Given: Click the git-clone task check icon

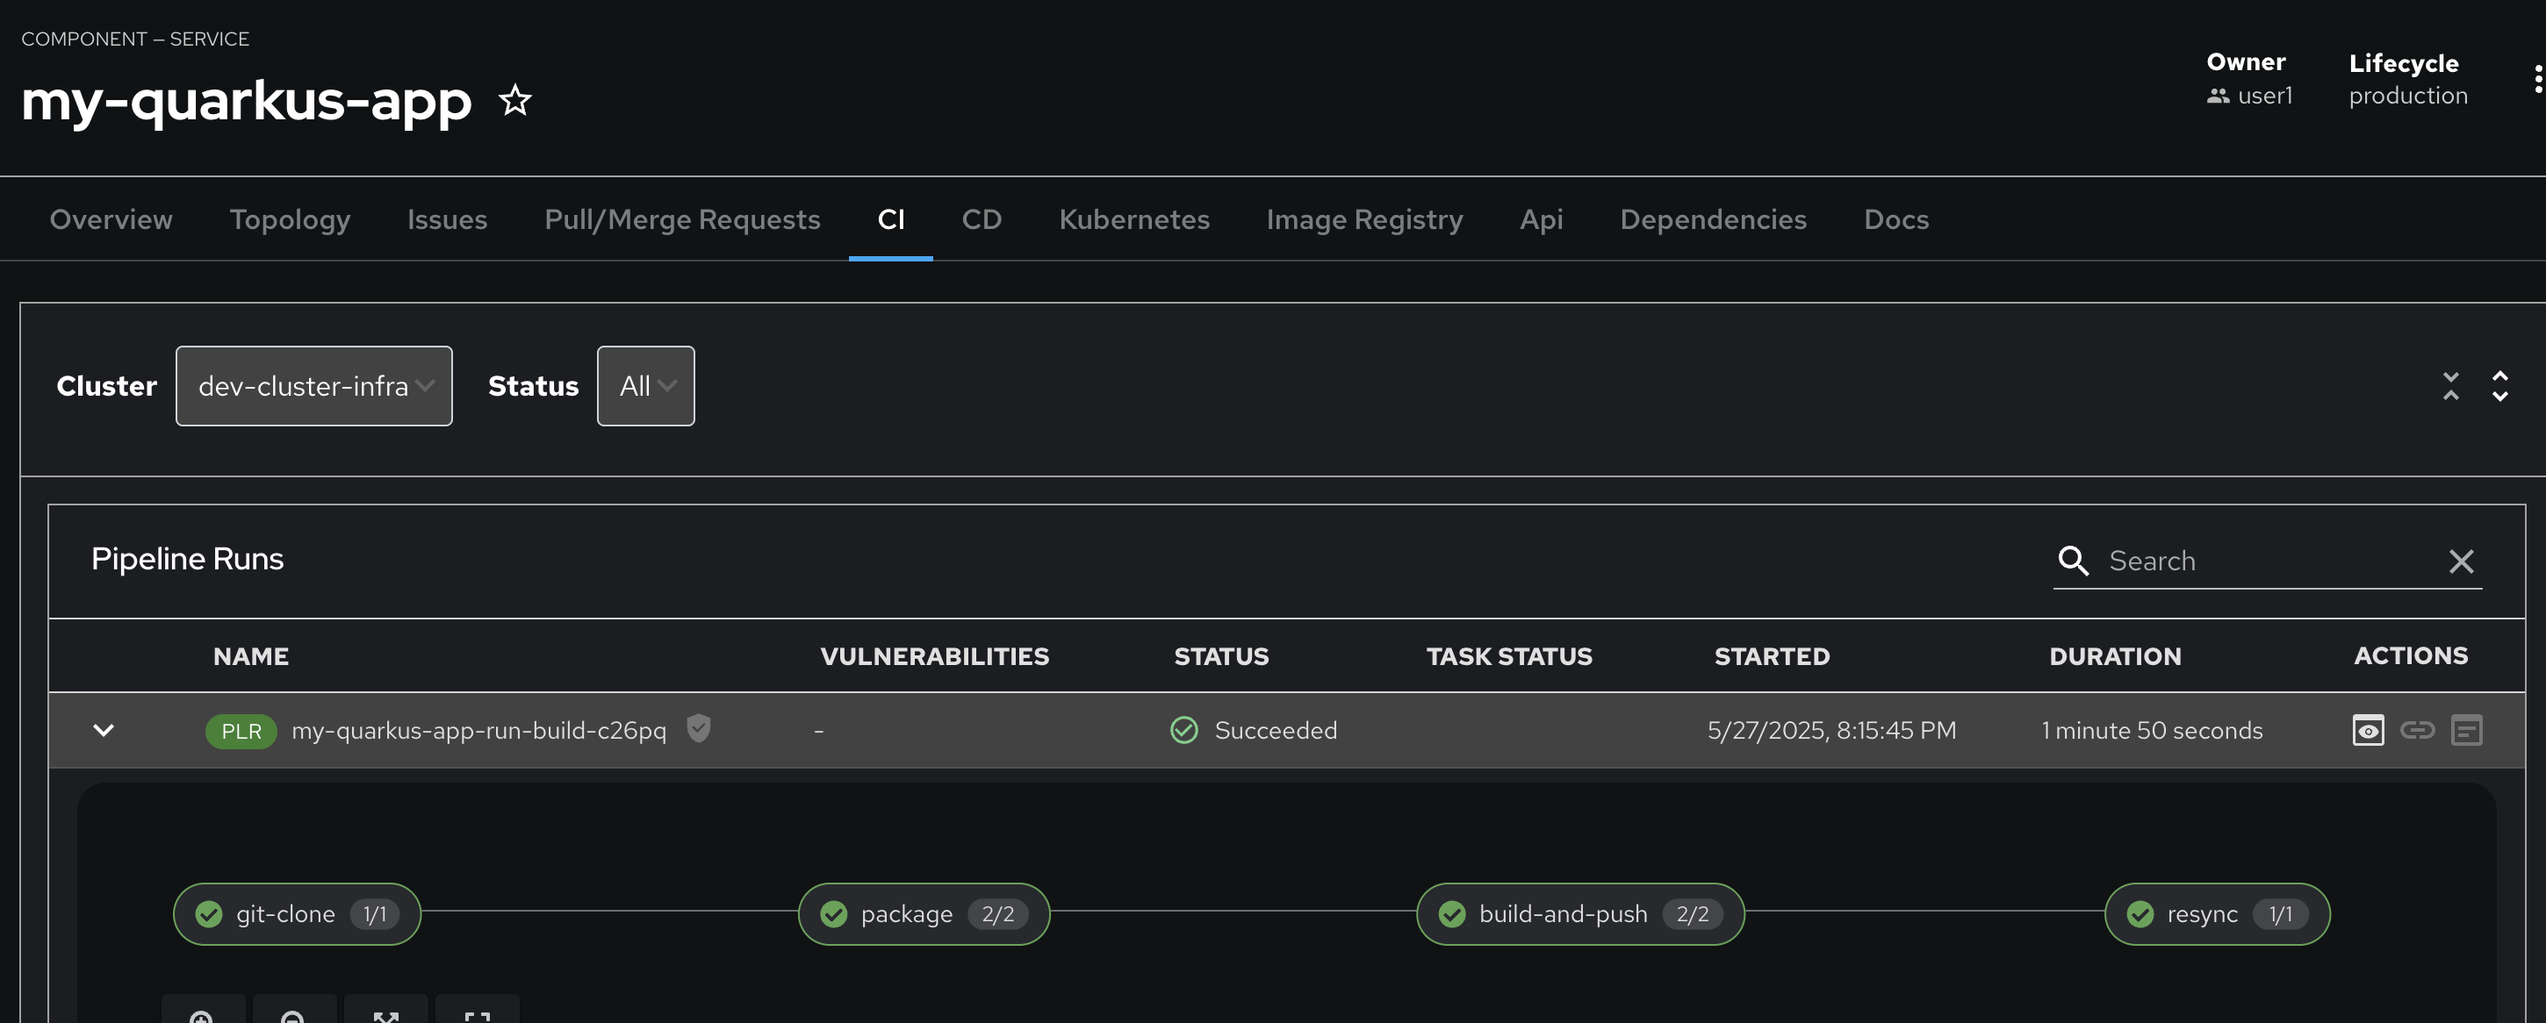Looking at the screenshot, I should tap(209, 914).
